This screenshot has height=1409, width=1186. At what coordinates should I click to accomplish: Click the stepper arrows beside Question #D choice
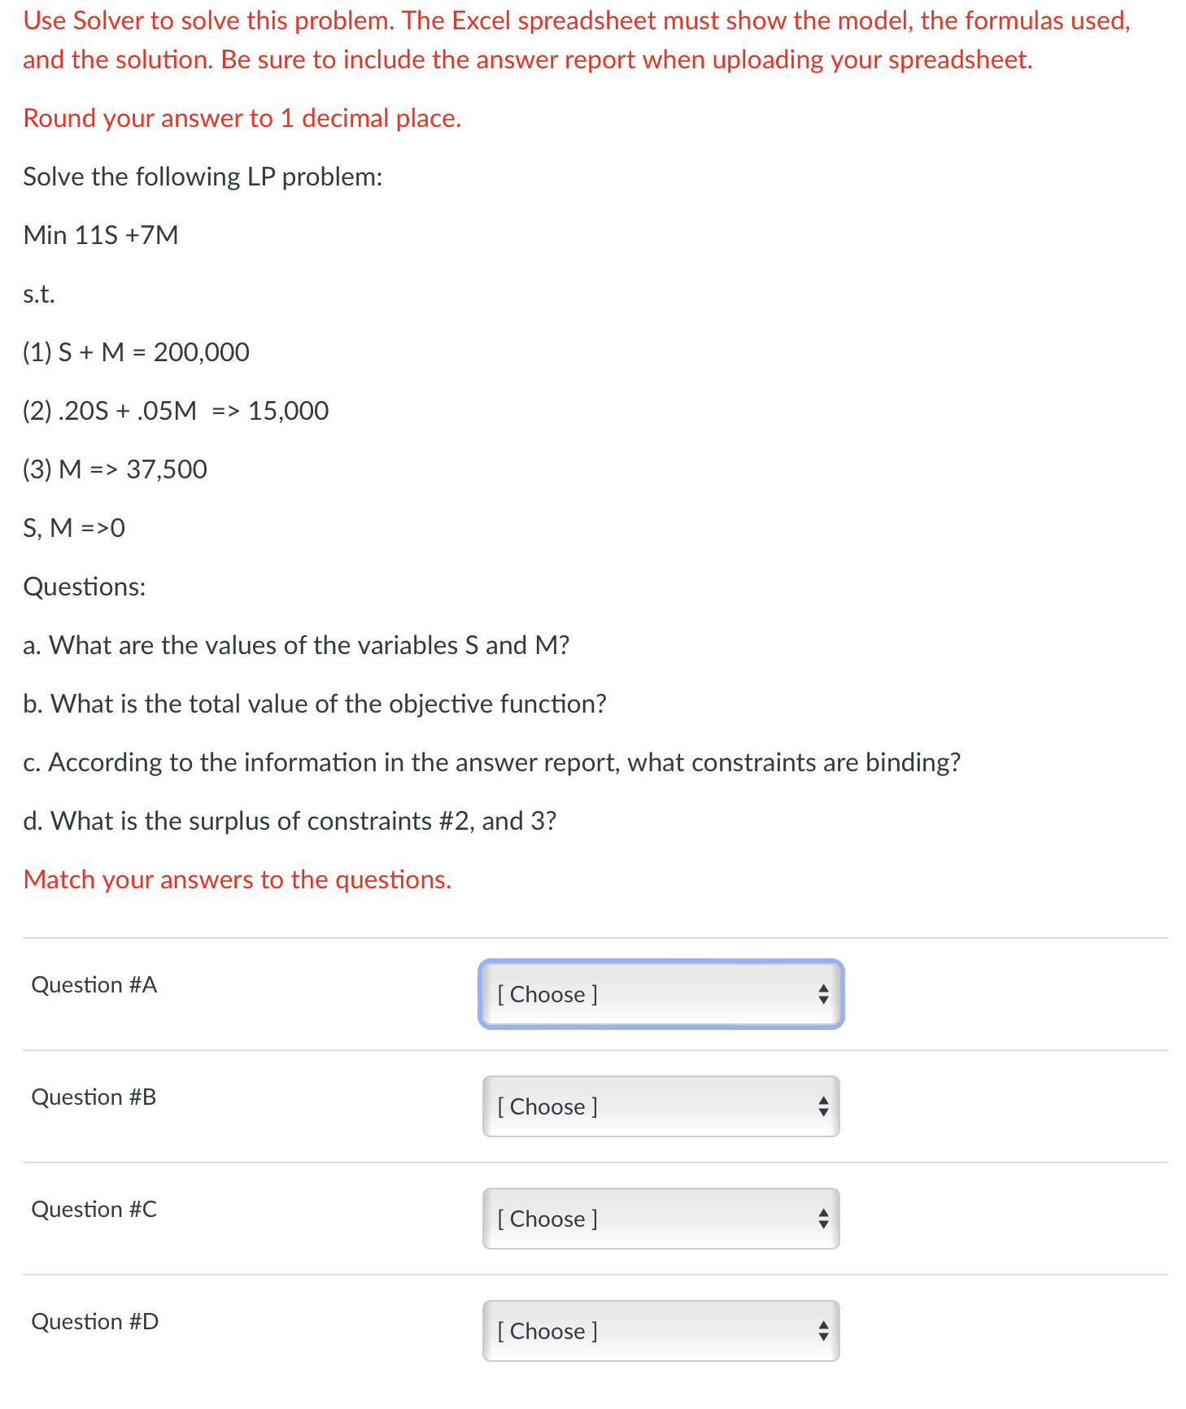coord(822,1331)
